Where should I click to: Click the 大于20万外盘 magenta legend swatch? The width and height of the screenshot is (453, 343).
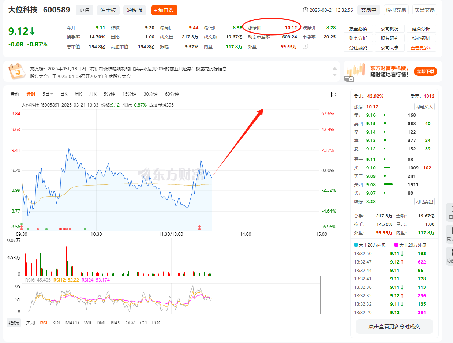pos(396,245)
